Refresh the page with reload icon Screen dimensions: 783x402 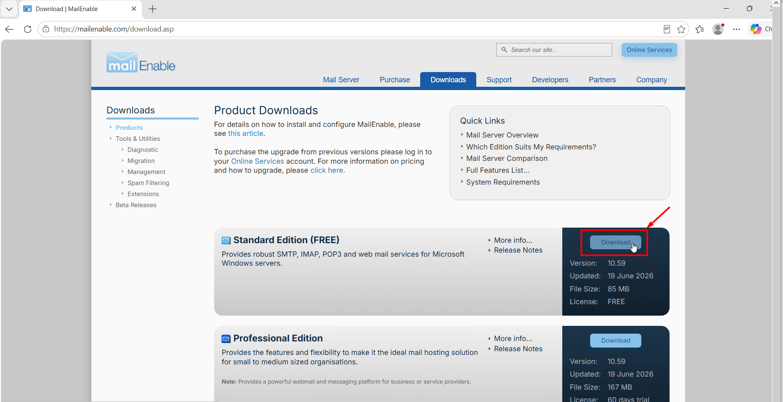coord(27,29)
